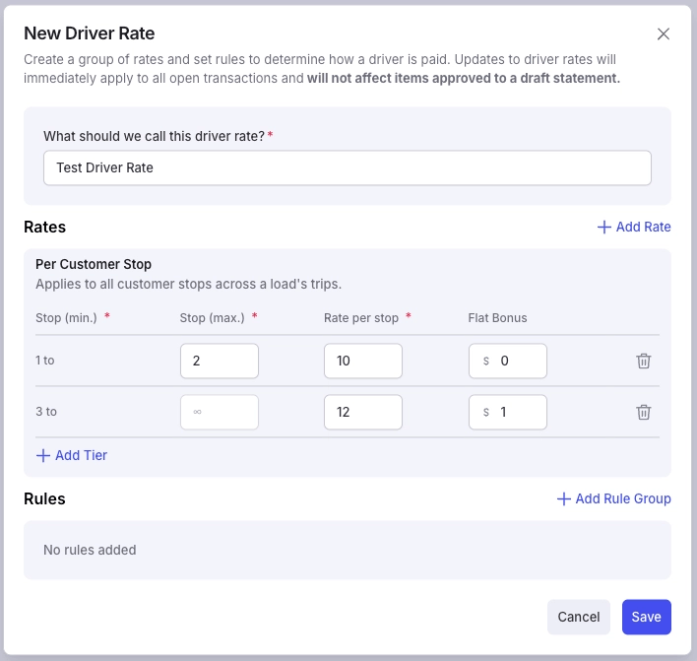This screenshot has height=661, width=697.
Task: Click the Add Rate link
Action: tap(634, 227)
